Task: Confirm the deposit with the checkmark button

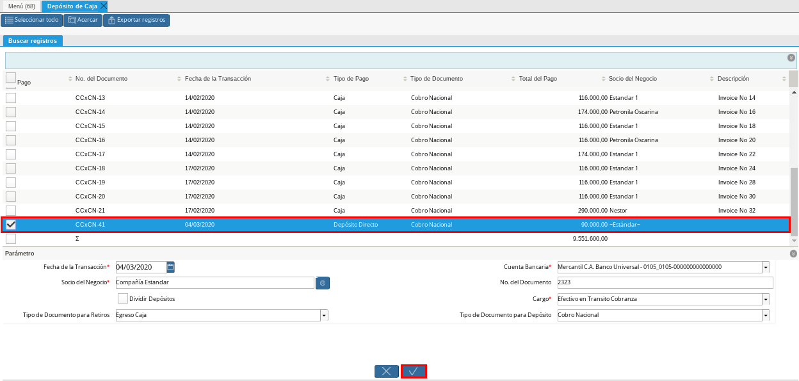Action: pos(414,371)
